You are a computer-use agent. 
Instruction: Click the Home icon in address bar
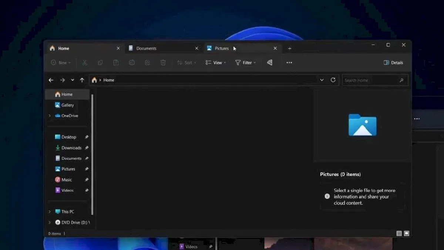pos(94,80)
